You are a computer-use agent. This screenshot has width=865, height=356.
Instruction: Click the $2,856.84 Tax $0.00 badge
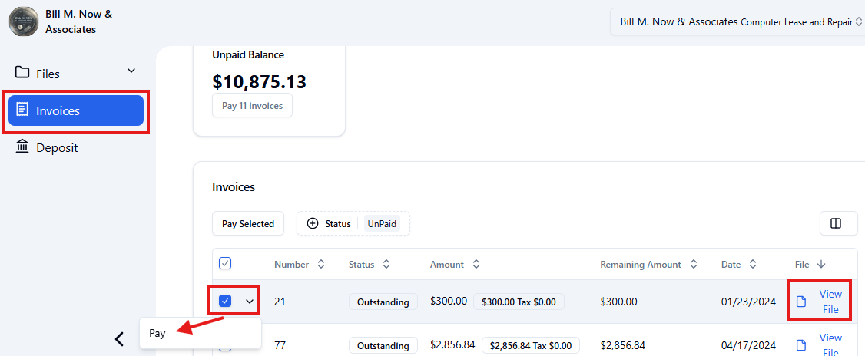click(x=531, y=345)
